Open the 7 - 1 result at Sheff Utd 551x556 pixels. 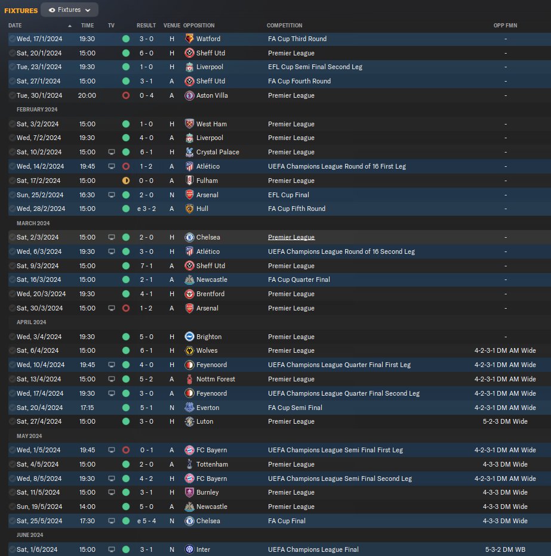click(146, 266)
